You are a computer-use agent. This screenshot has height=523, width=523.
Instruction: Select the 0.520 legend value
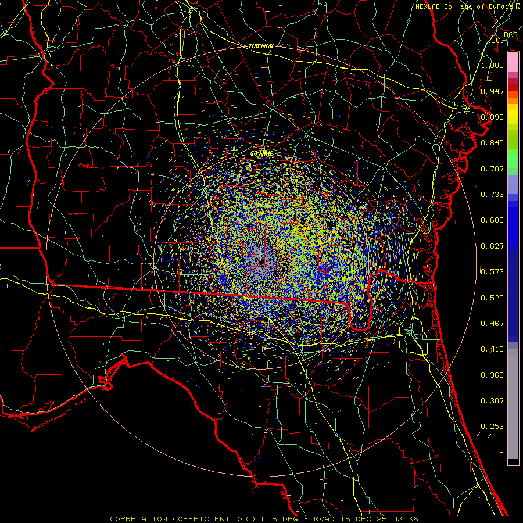tap(492, 298)
